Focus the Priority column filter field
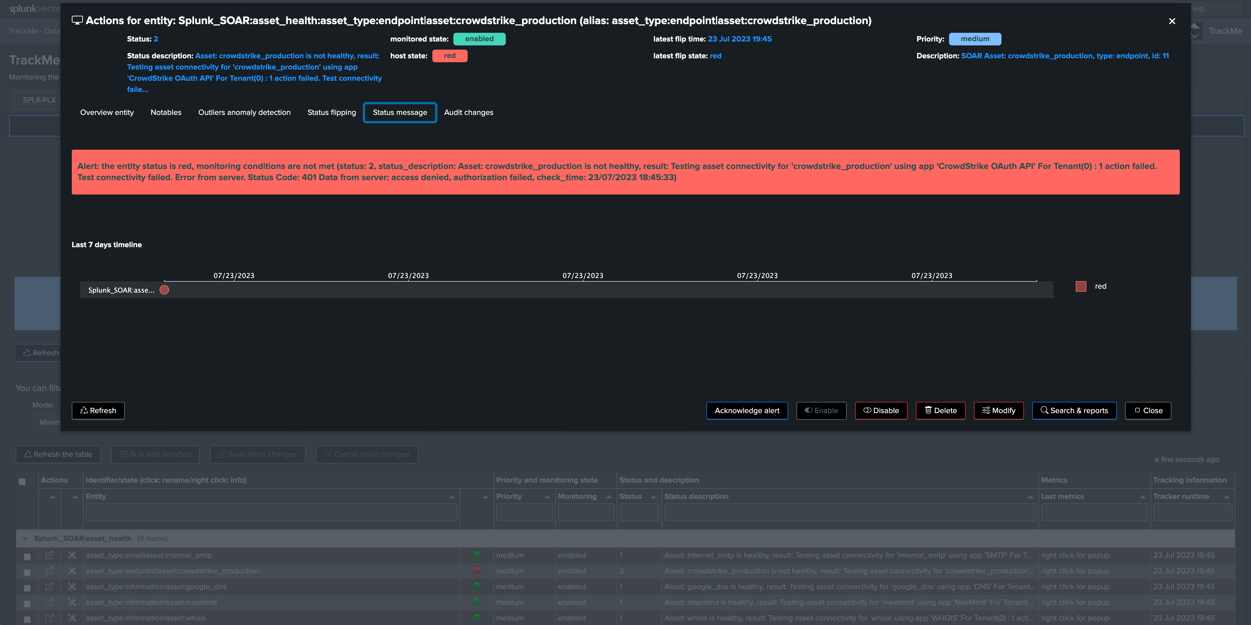Image resolution: width=1251 pixels, height=625 pixels. 525,513
